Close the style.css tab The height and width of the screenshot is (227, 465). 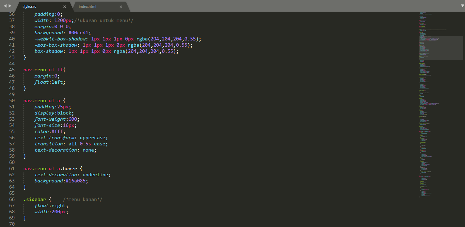tap(64, 6)
